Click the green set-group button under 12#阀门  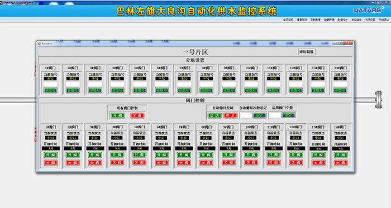[295, 90]
